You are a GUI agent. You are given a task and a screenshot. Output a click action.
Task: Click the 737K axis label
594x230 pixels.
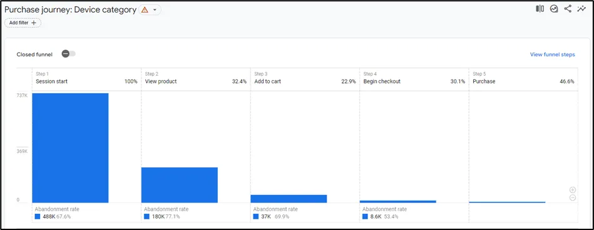(22, 96)
